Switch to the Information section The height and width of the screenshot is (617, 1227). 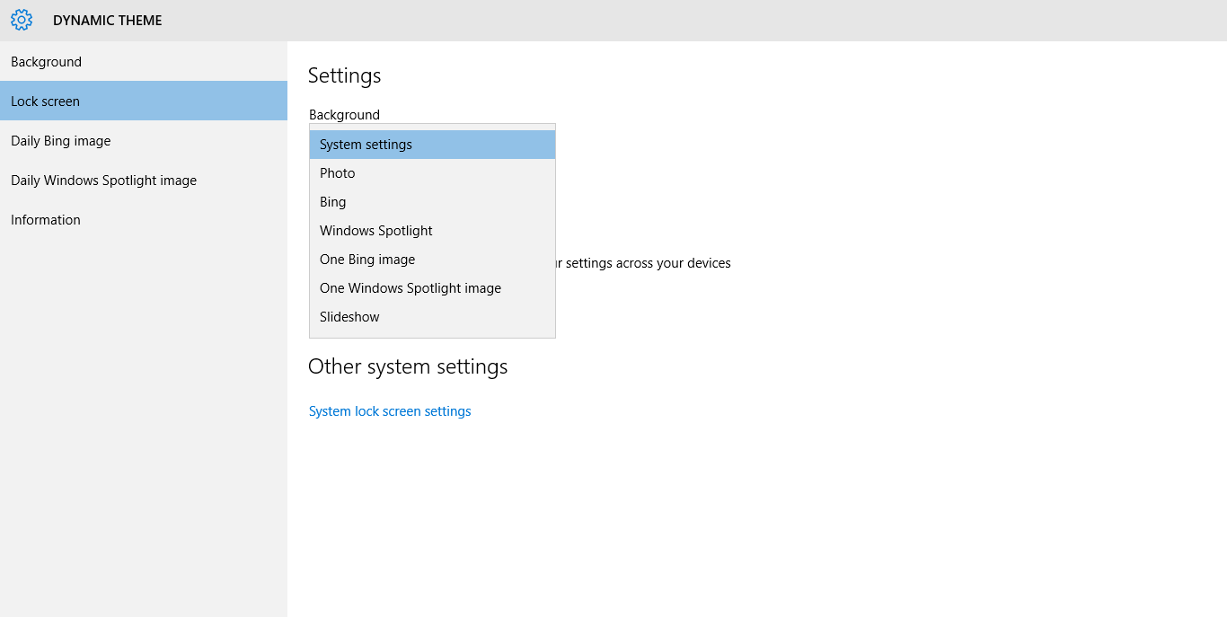coord(144,219)
